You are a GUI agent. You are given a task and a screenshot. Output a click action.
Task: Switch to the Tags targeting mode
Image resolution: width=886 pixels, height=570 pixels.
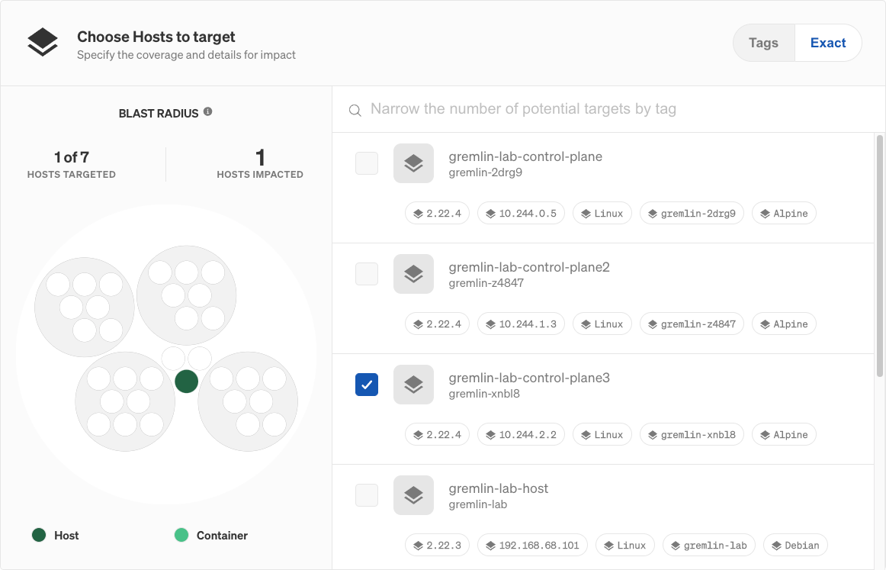pos(763,43)
